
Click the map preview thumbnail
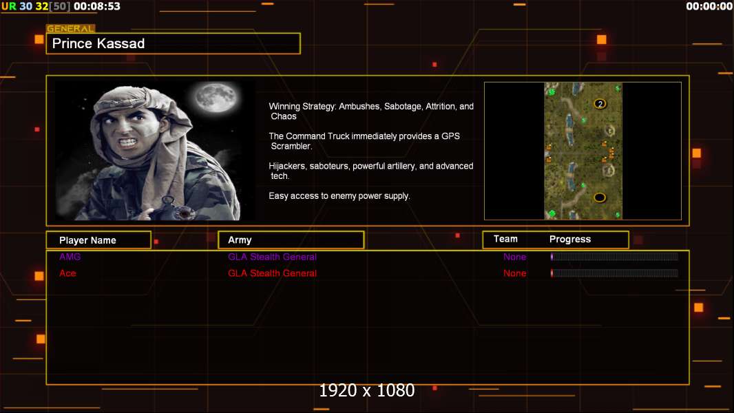pos(583,151)
